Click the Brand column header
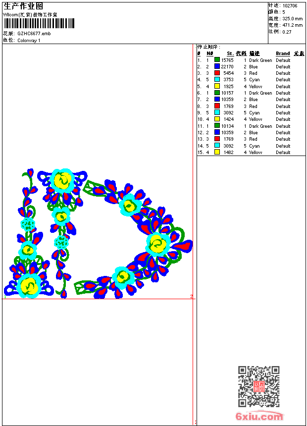 [283, 53]
